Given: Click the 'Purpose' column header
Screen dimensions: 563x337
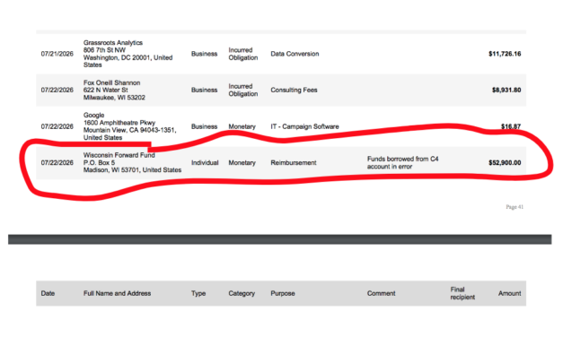Looking at the screenshot, I should tap(283, 293).
